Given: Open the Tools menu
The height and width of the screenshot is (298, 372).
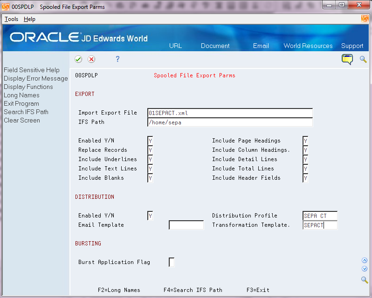Looking at the screenshot, I should (x=11, y=19).
